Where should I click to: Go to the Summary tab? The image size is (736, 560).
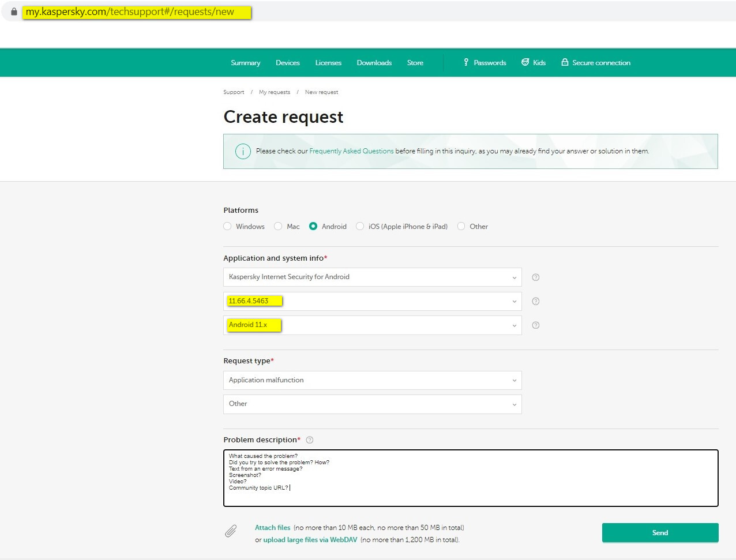tap(246, 63)
